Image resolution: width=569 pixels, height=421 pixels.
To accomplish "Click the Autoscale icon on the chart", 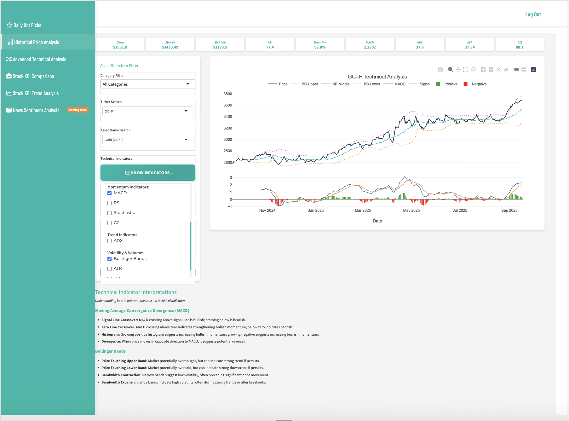I will pyautogui.click(x=498, y=70).
